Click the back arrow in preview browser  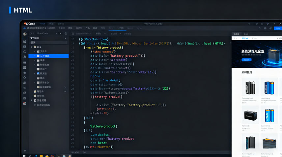click(x=234, y=38)
